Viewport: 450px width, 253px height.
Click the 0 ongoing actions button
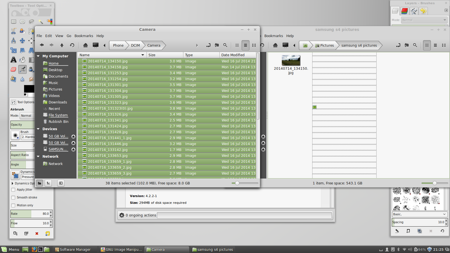click(138, 215)
